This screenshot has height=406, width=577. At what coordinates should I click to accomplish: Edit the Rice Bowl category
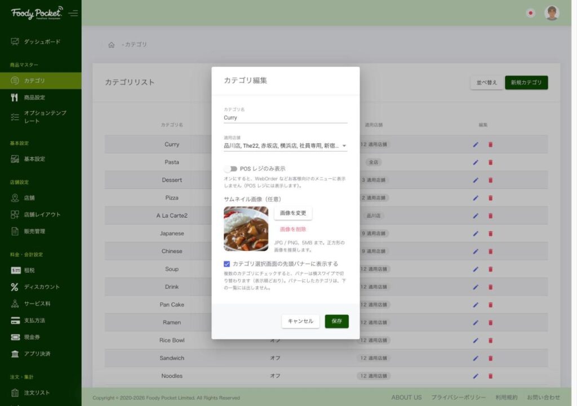point(476,341)
